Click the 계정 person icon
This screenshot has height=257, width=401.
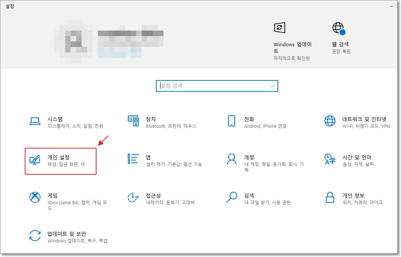click(x=231, y=159)
